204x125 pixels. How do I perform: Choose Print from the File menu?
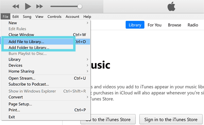click(46, 110)
